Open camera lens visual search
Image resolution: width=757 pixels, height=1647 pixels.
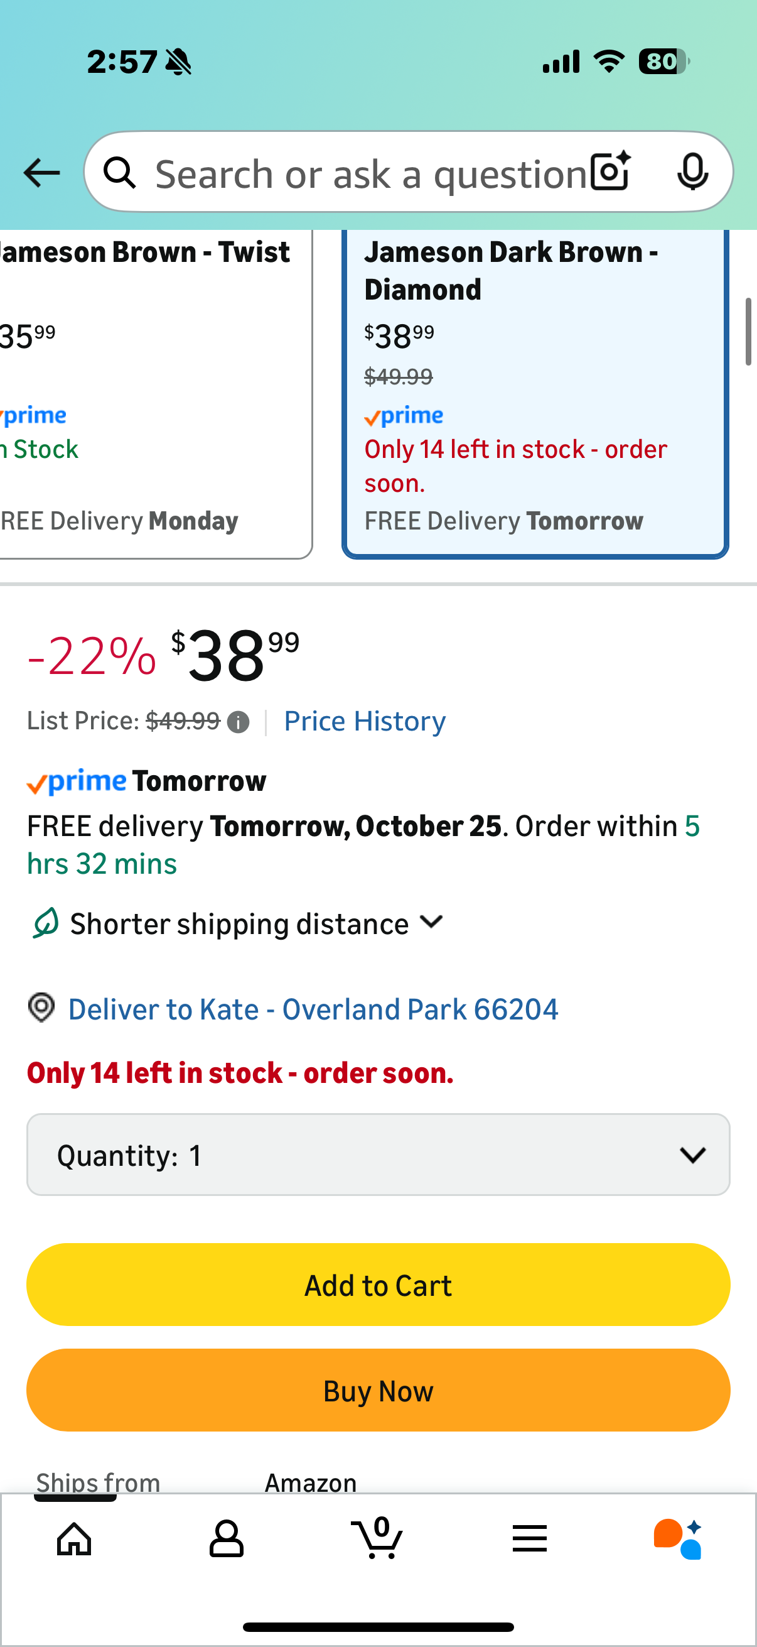coord(610,171)
